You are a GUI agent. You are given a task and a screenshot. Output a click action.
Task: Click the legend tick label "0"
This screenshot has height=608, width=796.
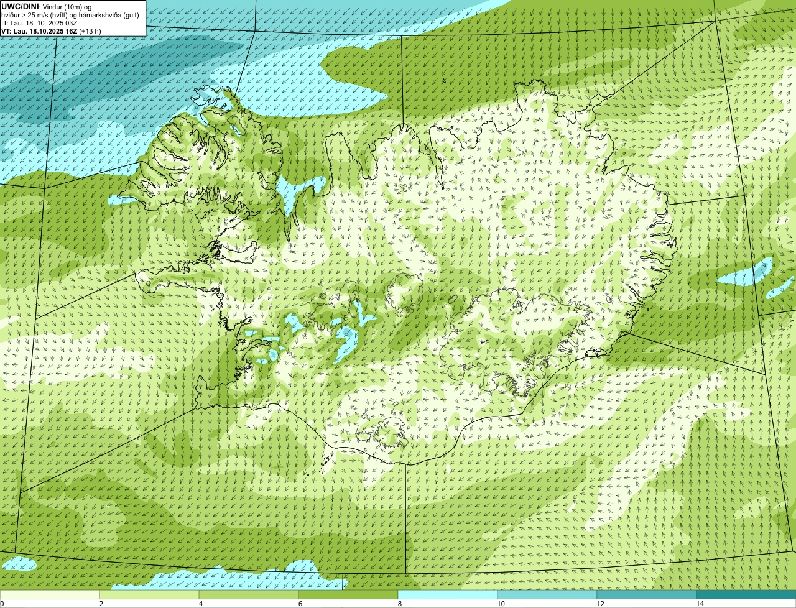click(x=2, y=604)
